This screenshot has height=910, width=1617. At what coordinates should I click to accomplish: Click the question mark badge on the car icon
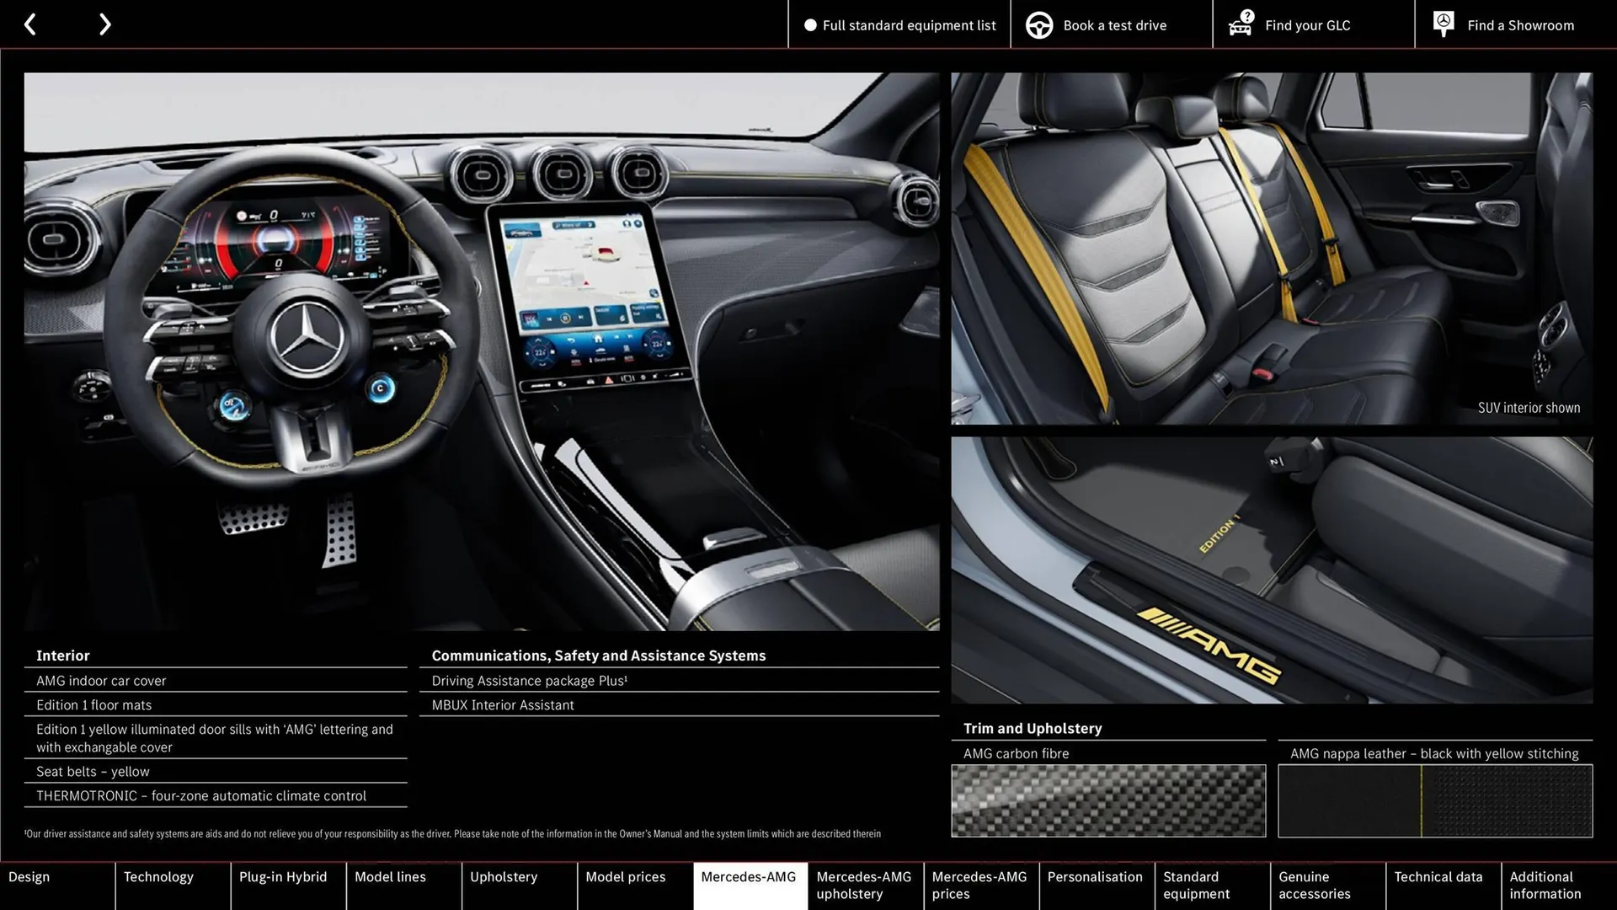[1246, 14]
